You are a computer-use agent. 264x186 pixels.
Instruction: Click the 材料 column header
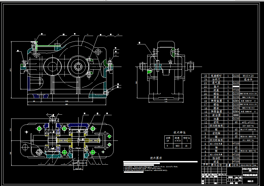click(236, 165)
